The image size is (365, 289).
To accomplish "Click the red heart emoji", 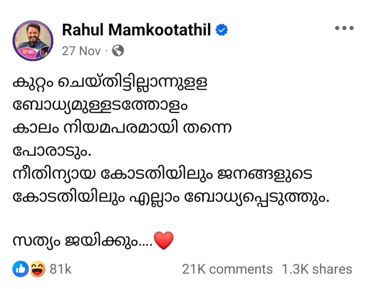I will 164,240.
